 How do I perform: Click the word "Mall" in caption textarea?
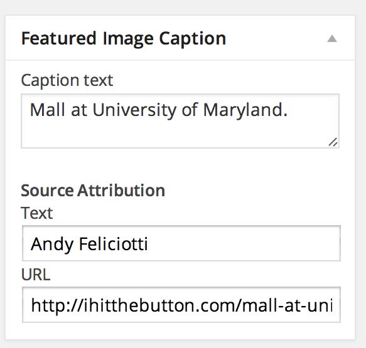tap(47, 110)
